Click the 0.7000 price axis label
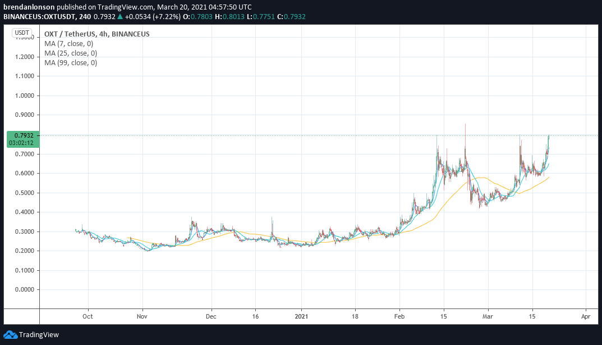 point(25,154)
